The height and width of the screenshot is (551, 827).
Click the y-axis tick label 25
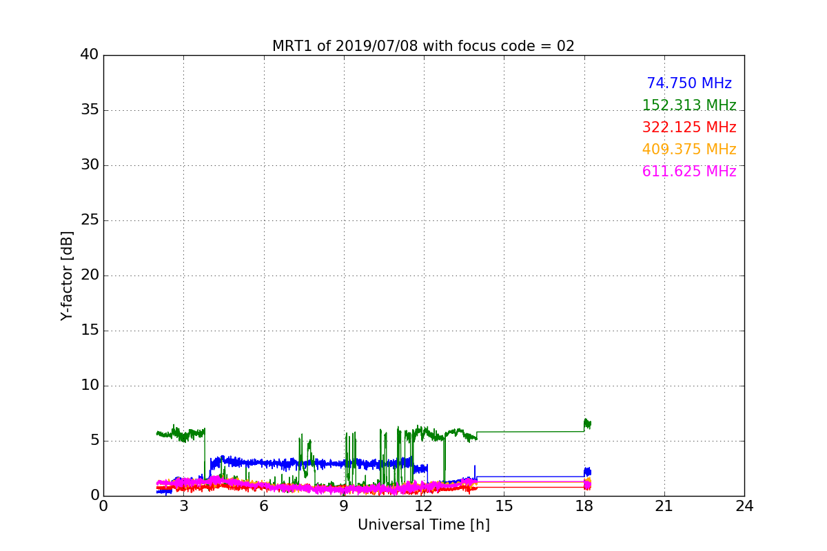pos(89,220)
